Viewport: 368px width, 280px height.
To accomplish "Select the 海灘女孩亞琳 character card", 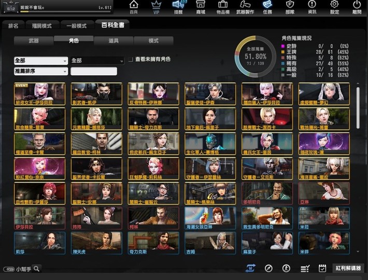I will click(x=210, y=218).
